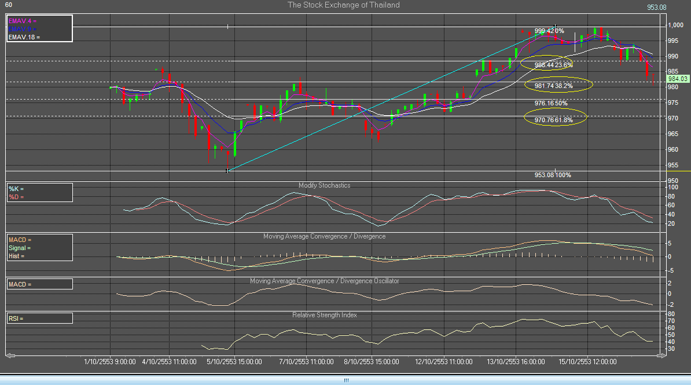691x385 pixels.
Task: Click the 965 price axis label
Action: coord(672,134)
